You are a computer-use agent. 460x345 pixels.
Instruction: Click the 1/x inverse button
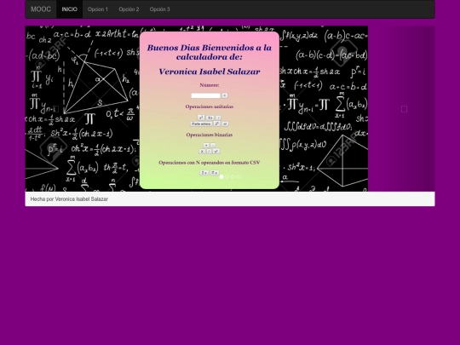pyautogui.click(x=210, y=118)
